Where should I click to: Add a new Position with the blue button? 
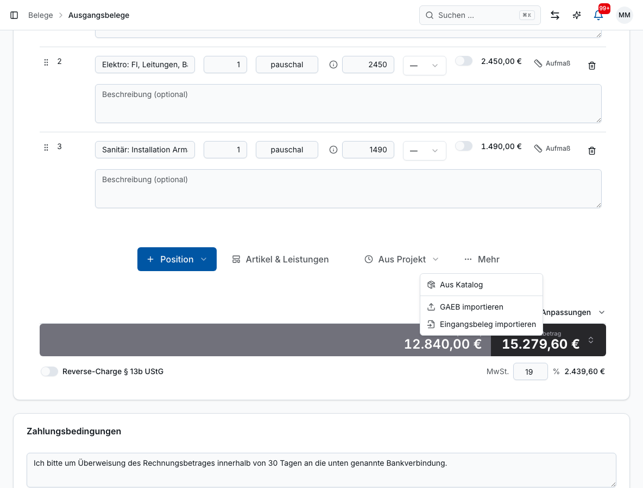coord(176,259)
